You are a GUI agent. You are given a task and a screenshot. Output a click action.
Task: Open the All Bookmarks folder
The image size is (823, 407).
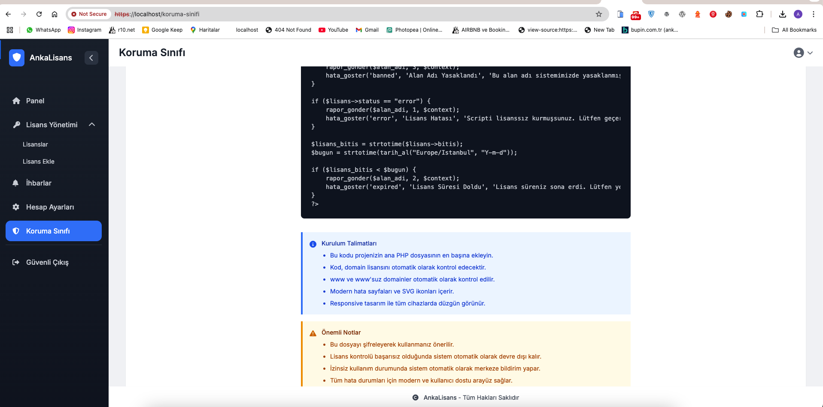click(794, 30)
